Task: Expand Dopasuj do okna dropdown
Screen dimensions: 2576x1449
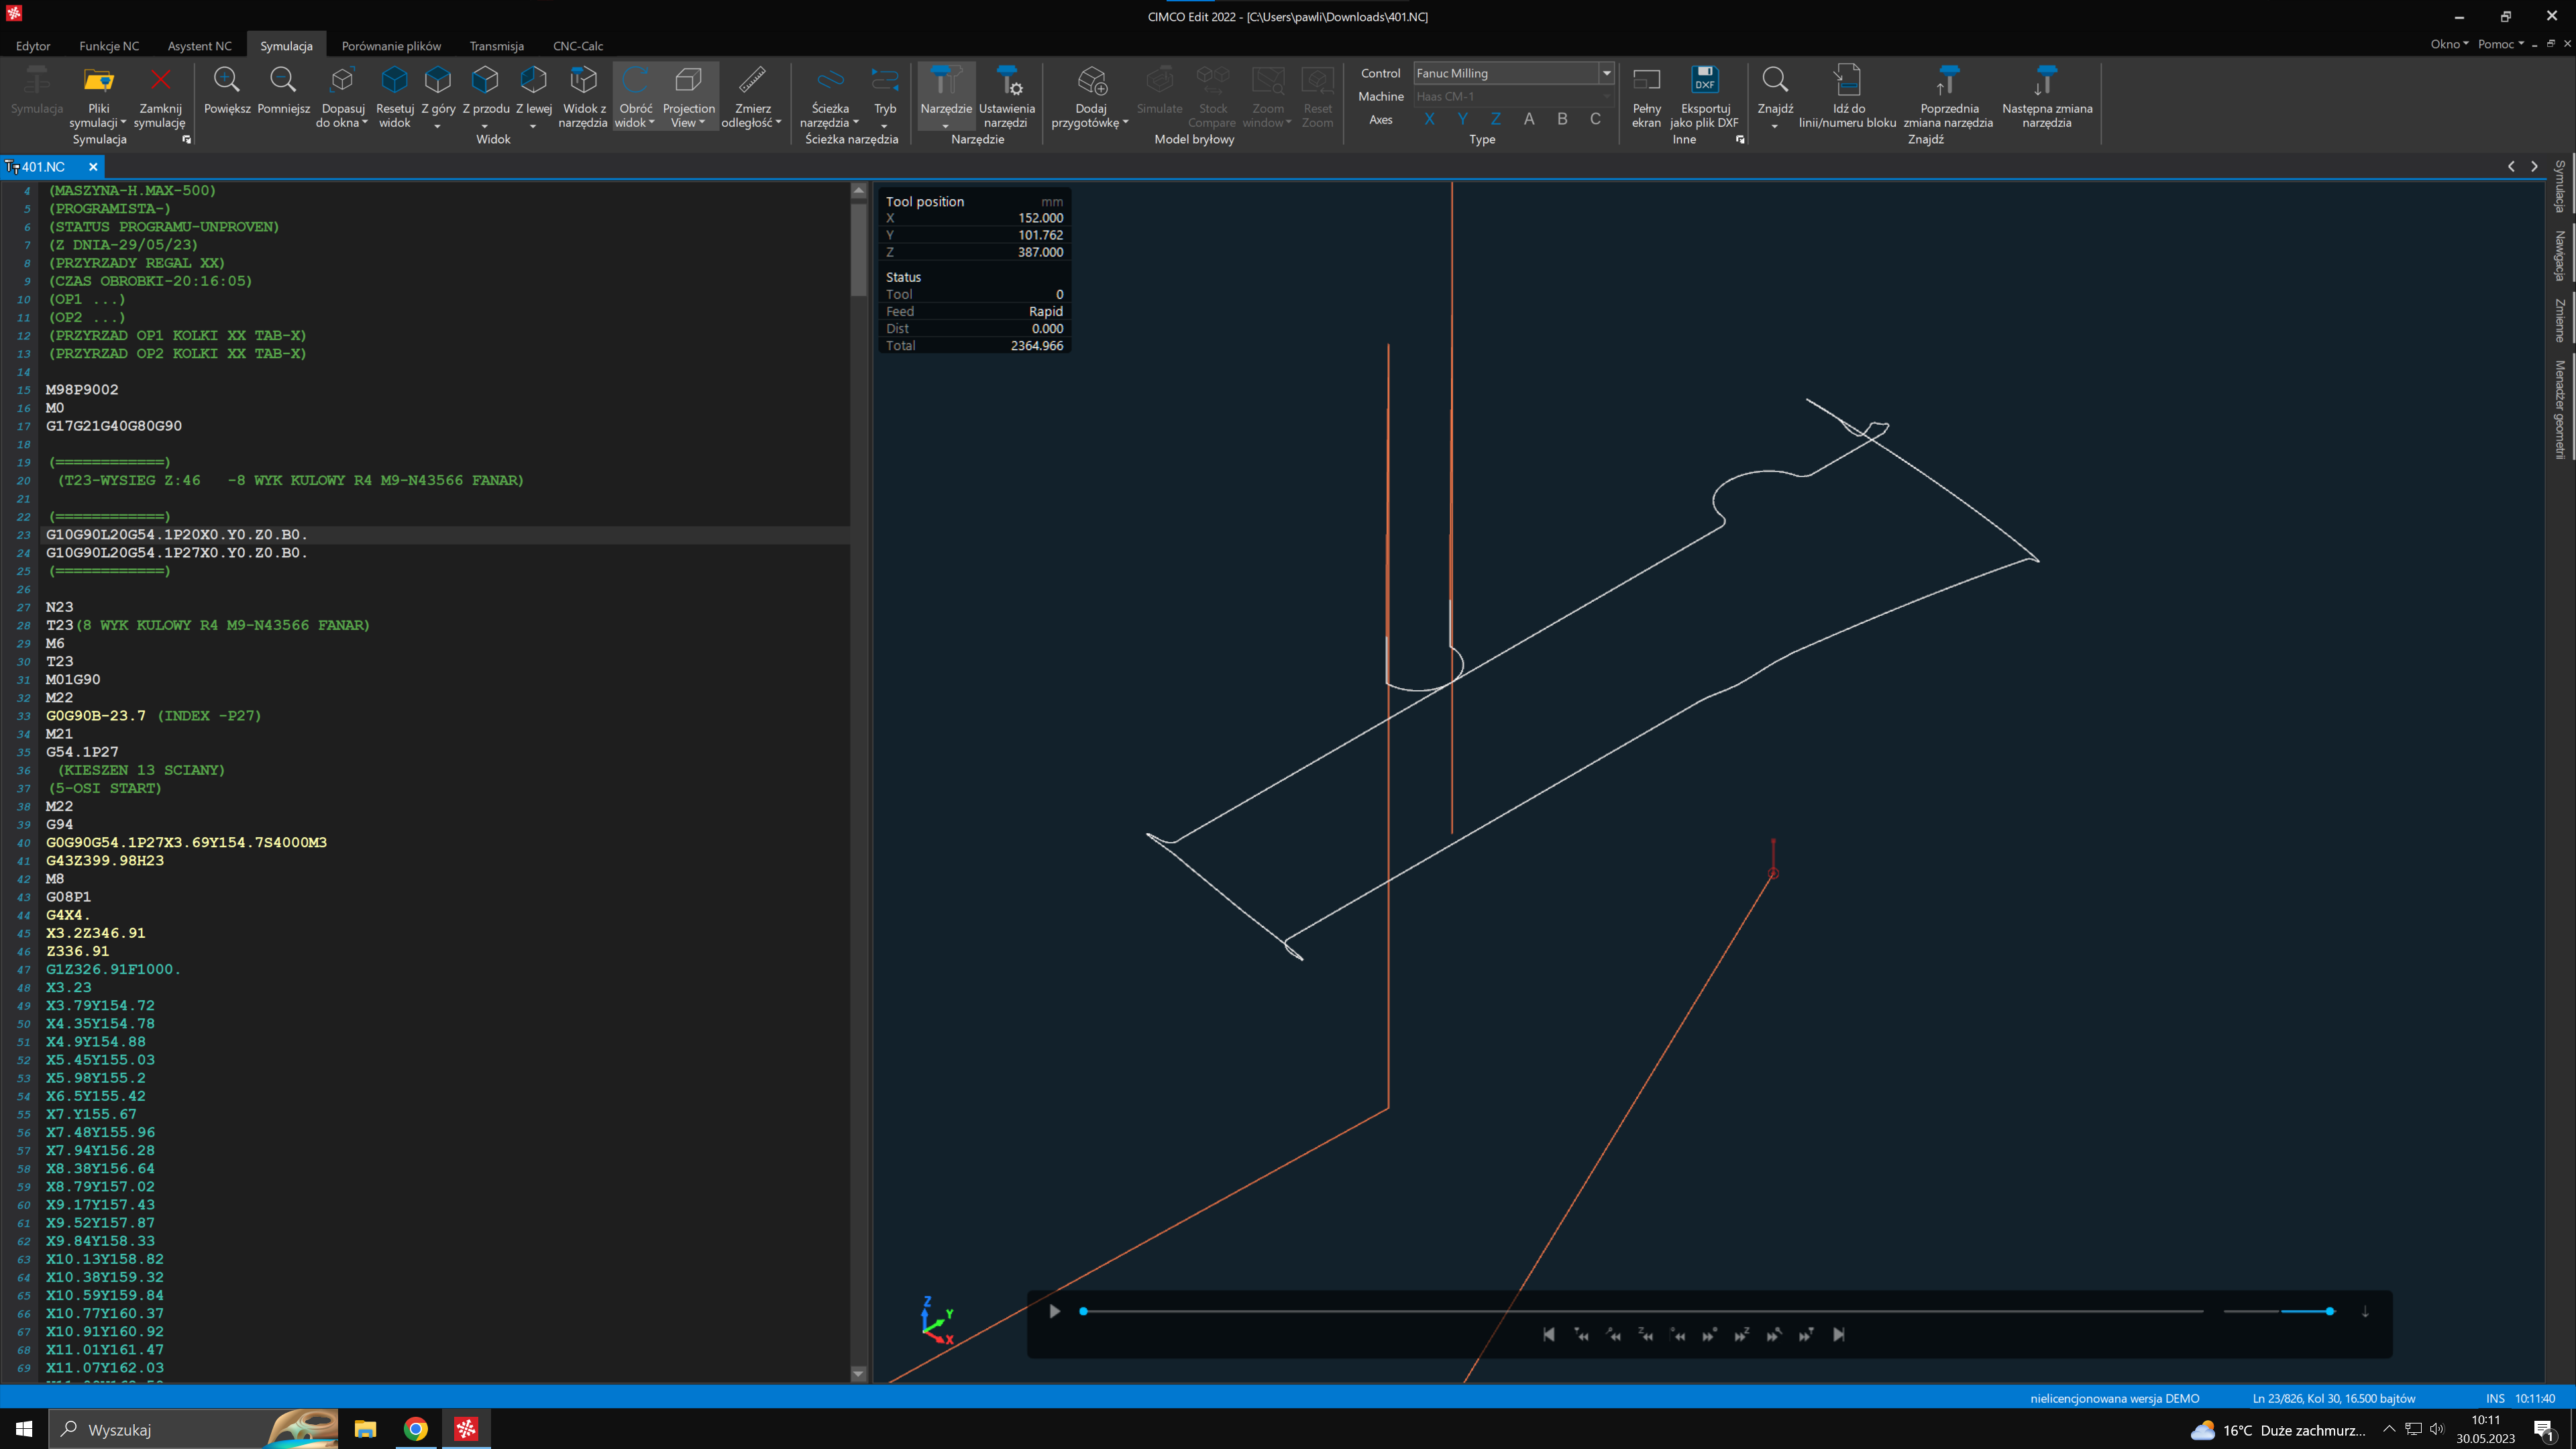Action: [364, 123]
